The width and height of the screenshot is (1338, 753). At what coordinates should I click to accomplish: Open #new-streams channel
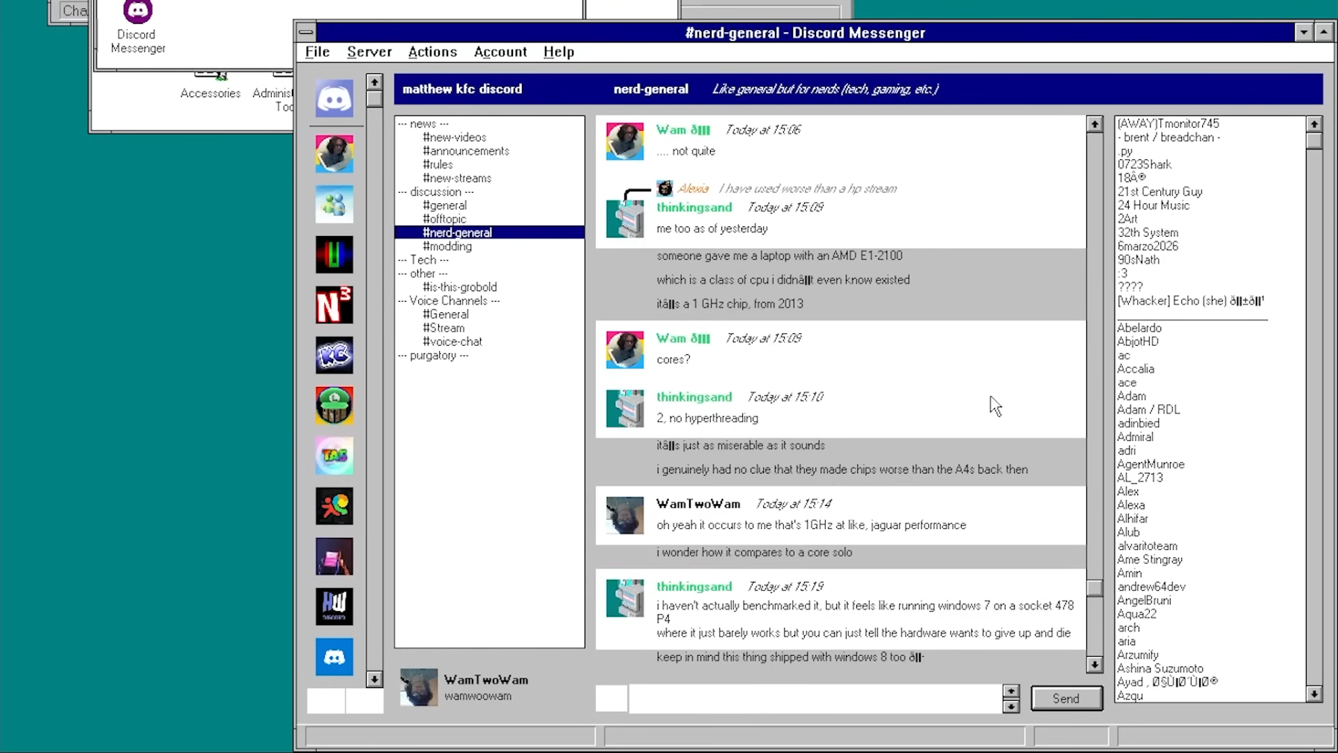click(457, 179)
